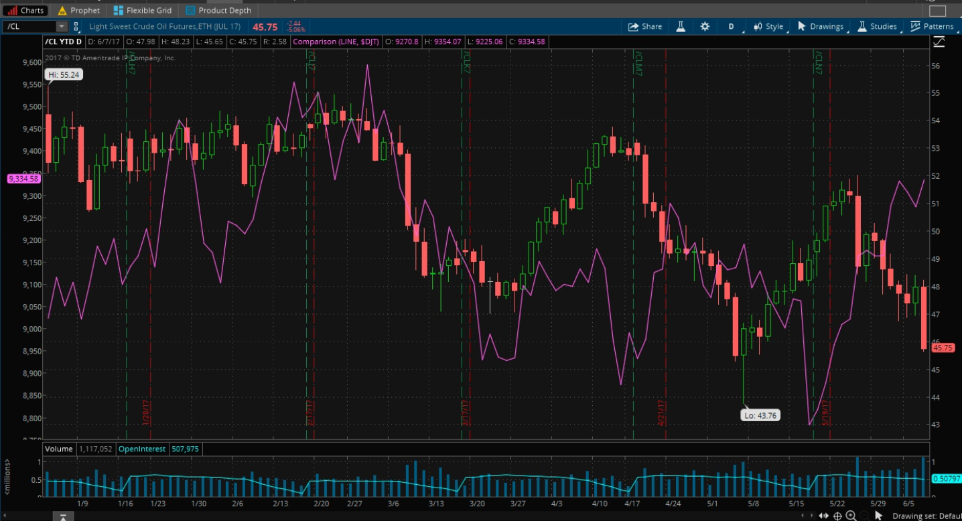
Task: Click the 1,117,052 volume value
Action: (96, 449)
